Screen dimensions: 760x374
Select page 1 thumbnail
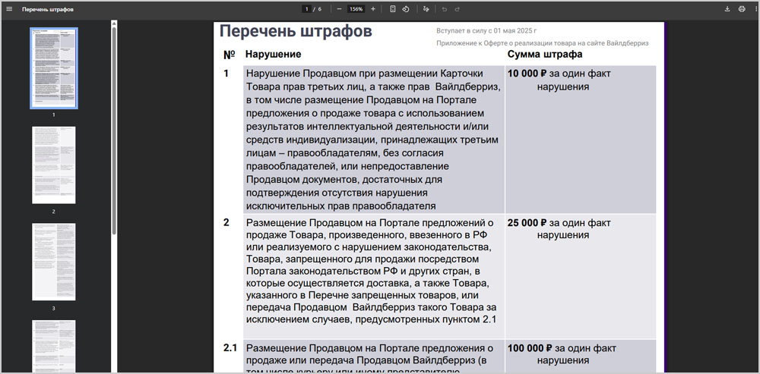click(54, 68)
